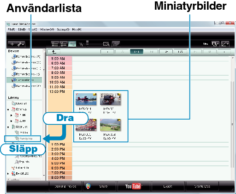The width and height of the screenshot is (236, 194).
Task: Click the thumbnail size slider handle
Action: pos(88,44)
